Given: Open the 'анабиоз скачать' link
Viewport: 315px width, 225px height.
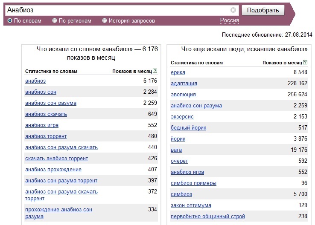Looking at the screenshot, I should click(x=46, y=114).
